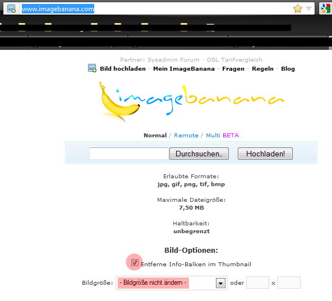Viewport: 332px width, 301px height.
Task: Go to Mein ImageBanana
Action: [184, 69]
